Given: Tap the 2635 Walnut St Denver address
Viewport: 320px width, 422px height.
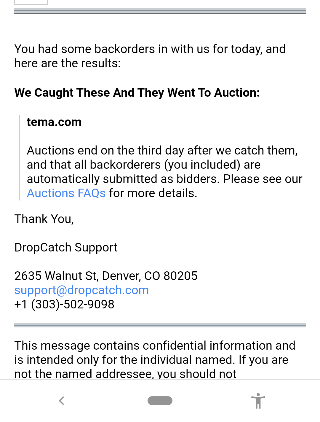Looking at the screenshot, I should point(106,276).
